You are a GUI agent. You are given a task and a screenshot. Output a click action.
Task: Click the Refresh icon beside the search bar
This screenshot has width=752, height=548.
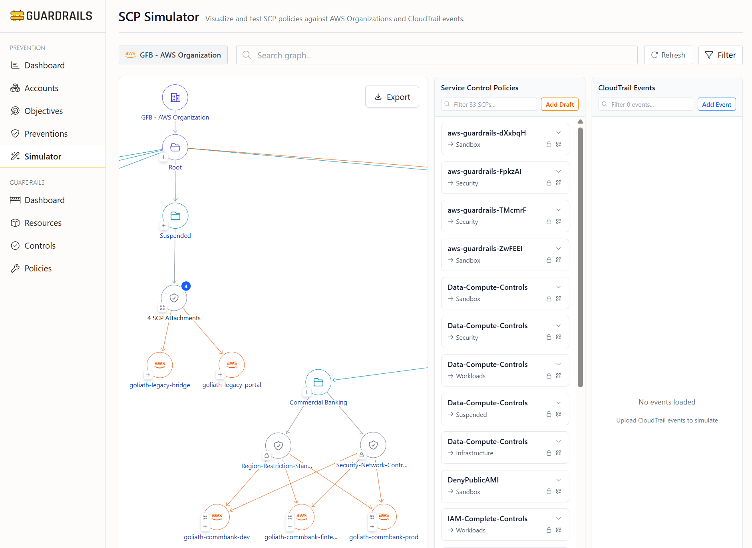pyautogui.click(x=654, y=55)
